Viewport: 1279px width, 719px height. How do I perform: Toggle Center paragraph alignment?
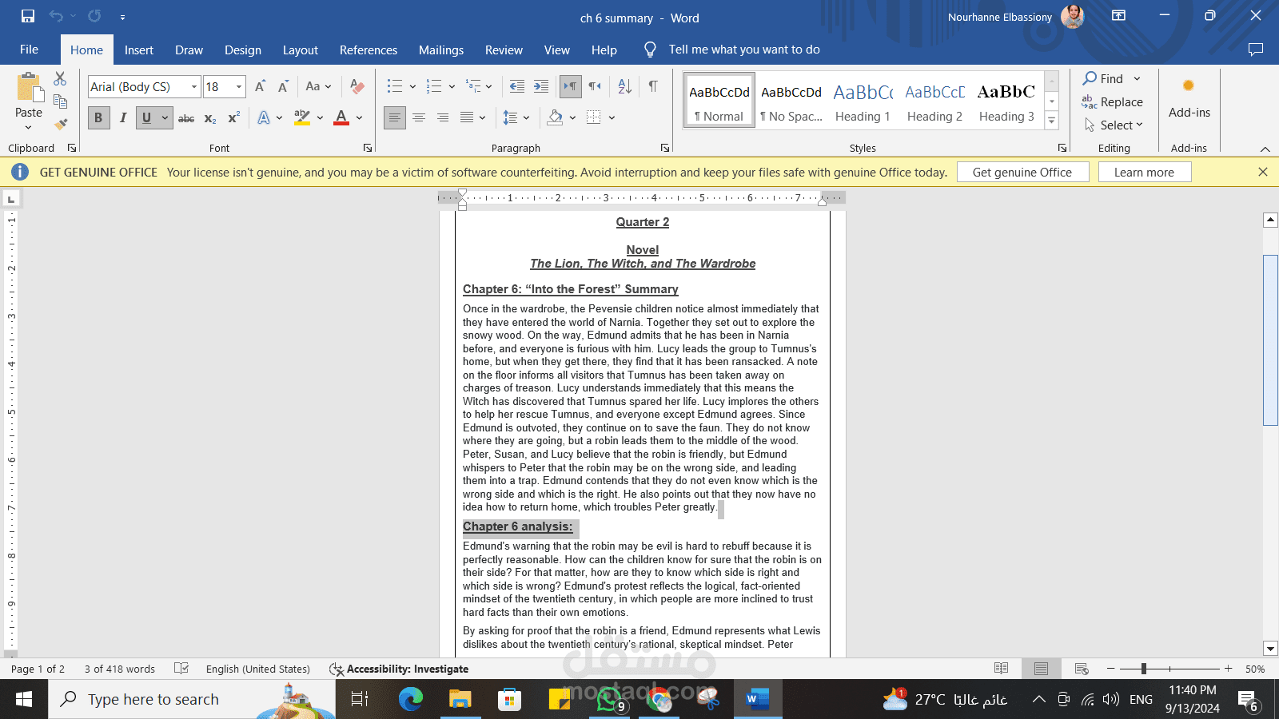click(419, 117)
